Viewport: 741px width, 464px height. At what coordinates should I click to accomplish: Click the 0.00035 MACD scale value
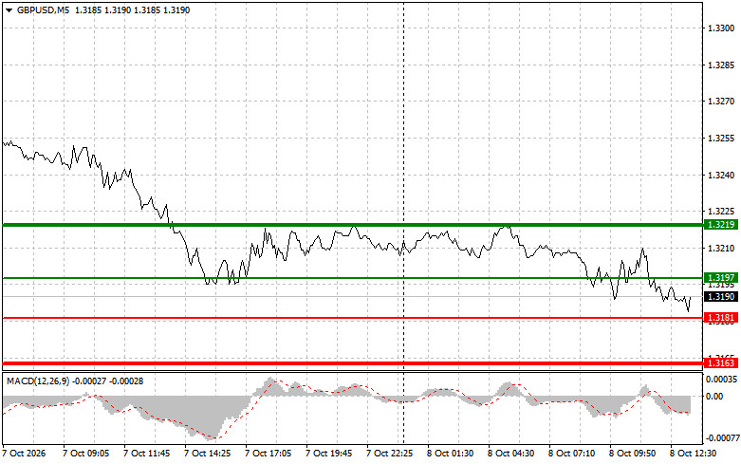(x=722, y=379)
